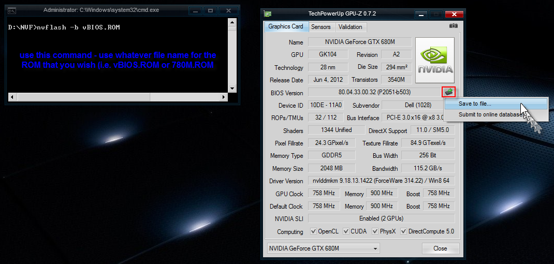Image resolution: width=554 pixels, height=264 pixels.
Task: Click the Release Date field Jun 4, 2012
Action: pos(328,80)
